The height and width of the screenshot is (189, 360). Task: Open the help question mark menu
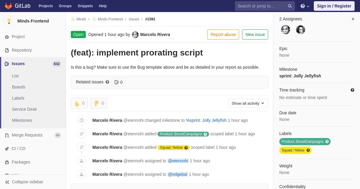coord(305,6)
